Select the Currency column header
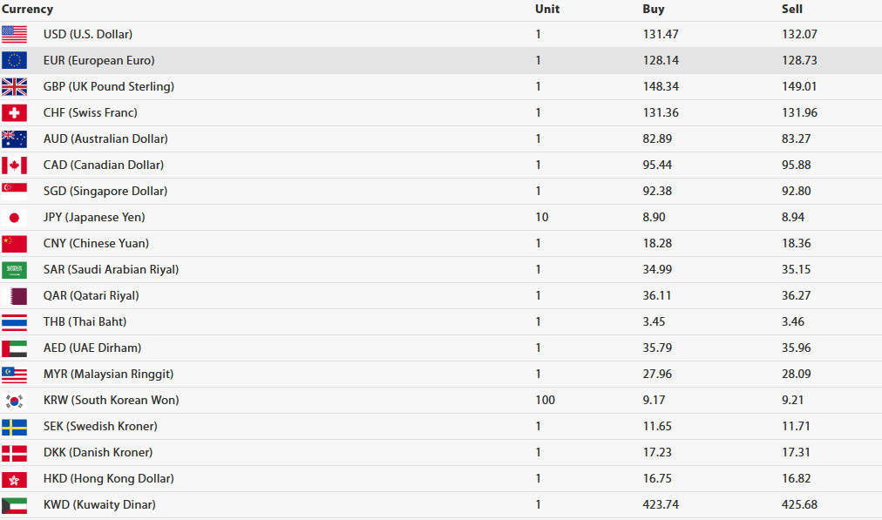882x520 pixels. (x=27, y=9)
